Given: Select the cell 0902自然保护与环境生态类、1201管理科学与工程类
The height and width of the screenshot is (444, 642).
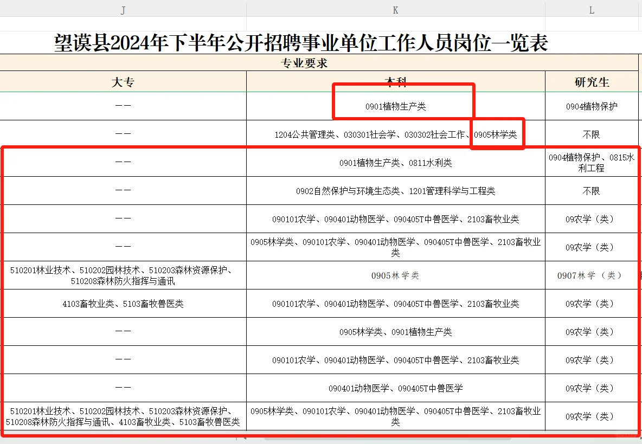Looking at the screenshot, I should coord(395,191).
